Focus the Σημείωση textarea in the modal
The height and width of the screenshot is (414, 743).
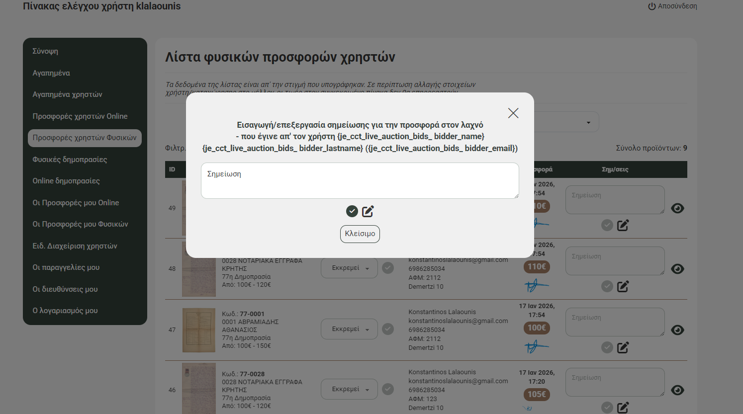(360, 180)
